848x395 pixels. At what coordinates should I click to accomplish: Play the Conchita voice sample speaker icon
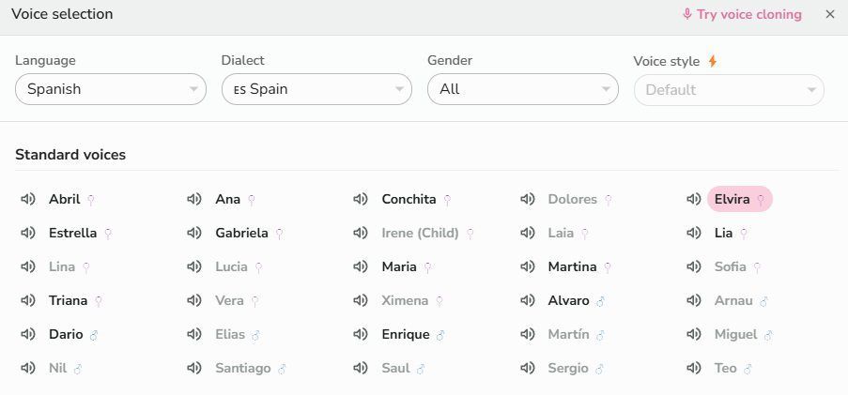pos(361,200)
